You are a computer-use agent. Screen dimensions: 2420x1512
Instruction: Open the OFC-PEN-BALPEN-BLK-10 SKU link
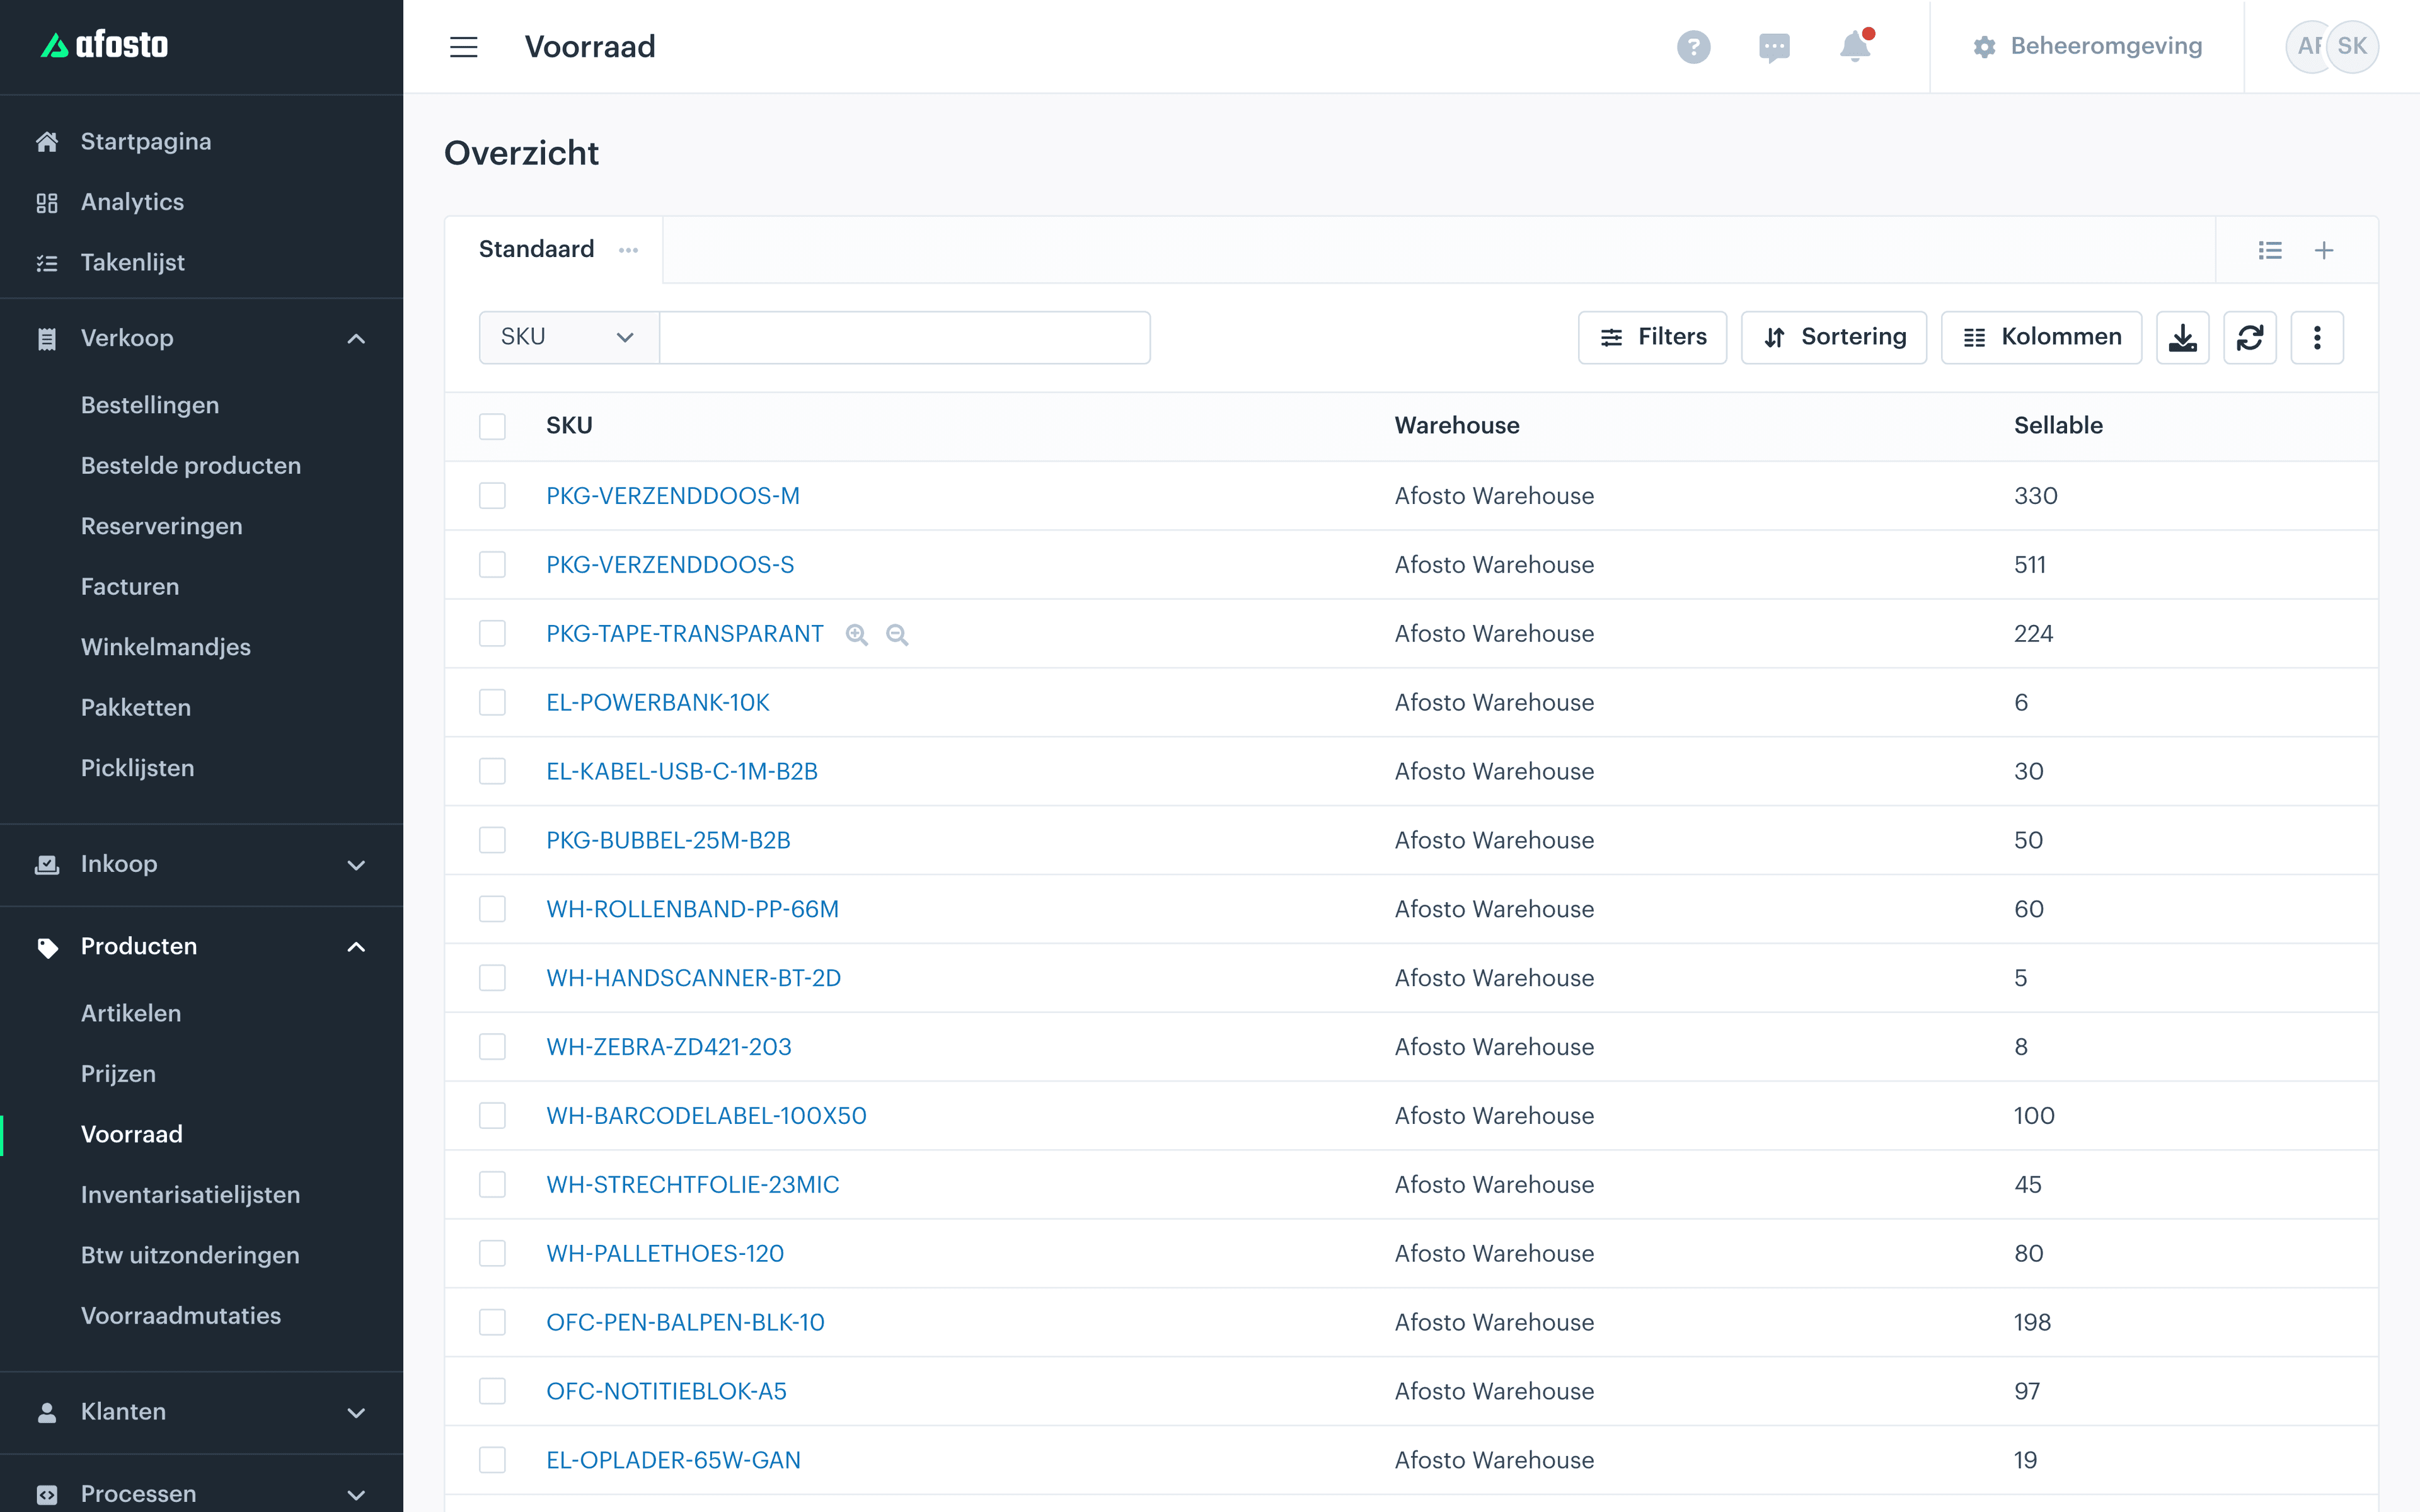pyautogui.click(x=685, y=1322)
